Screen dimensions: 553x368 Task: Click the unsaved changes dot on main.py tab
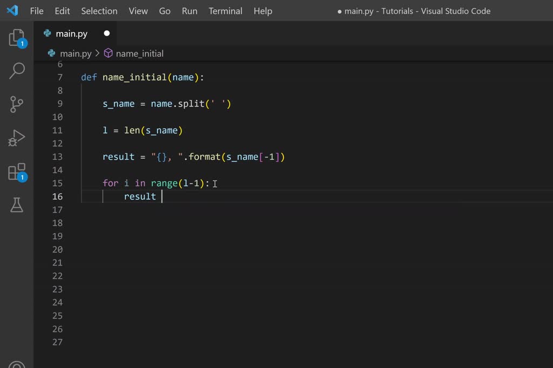pos(106,33)
